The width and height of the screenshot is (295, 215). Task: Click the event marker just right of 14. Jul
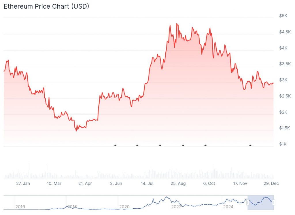(160, 146)
